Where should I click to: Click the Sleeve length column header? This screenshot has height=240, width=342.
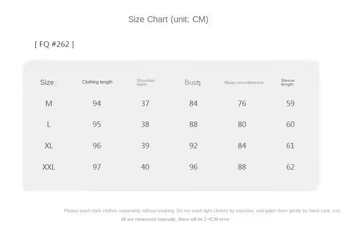(288, 82)
